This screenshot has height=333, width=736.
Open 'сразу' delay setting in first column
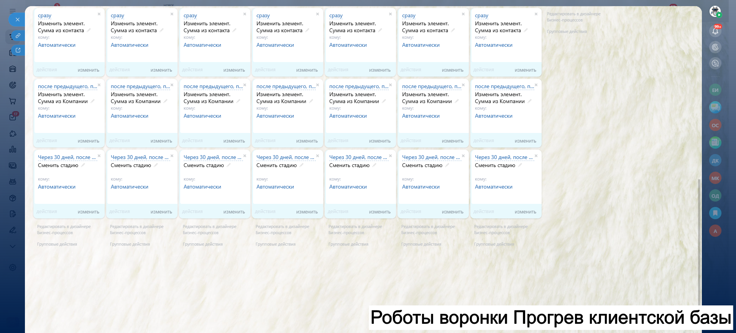tap(44, 16)
